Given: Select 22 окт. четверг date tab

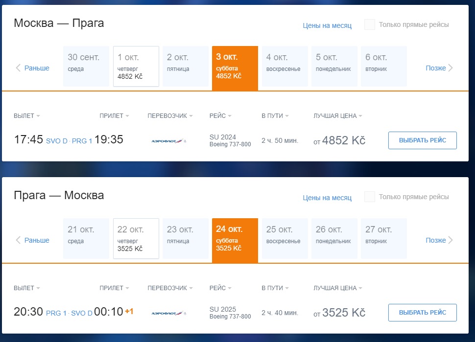Looking at the screenshot, I should click(x=136, y=238).
